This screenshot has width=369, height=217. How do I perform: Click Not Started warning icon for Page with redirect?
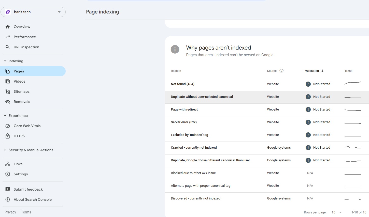pos(308,110)
